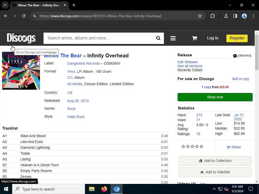The image size is (259, 194).
Task: Click the muted volume tray icon
Action: coord(226,189)
